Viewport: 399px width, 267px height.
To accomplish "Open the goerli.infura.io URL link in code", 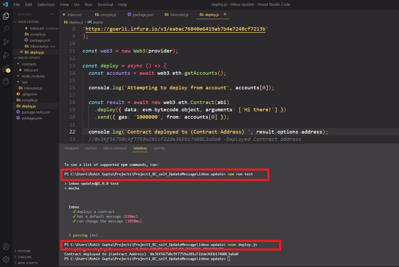I will (175, 29).
